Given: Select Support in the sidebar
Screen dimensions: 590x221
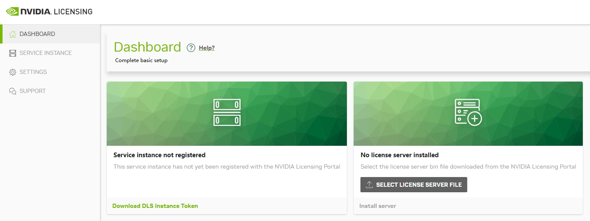Looking at the screenshot, I should click(x=33, y=91).
